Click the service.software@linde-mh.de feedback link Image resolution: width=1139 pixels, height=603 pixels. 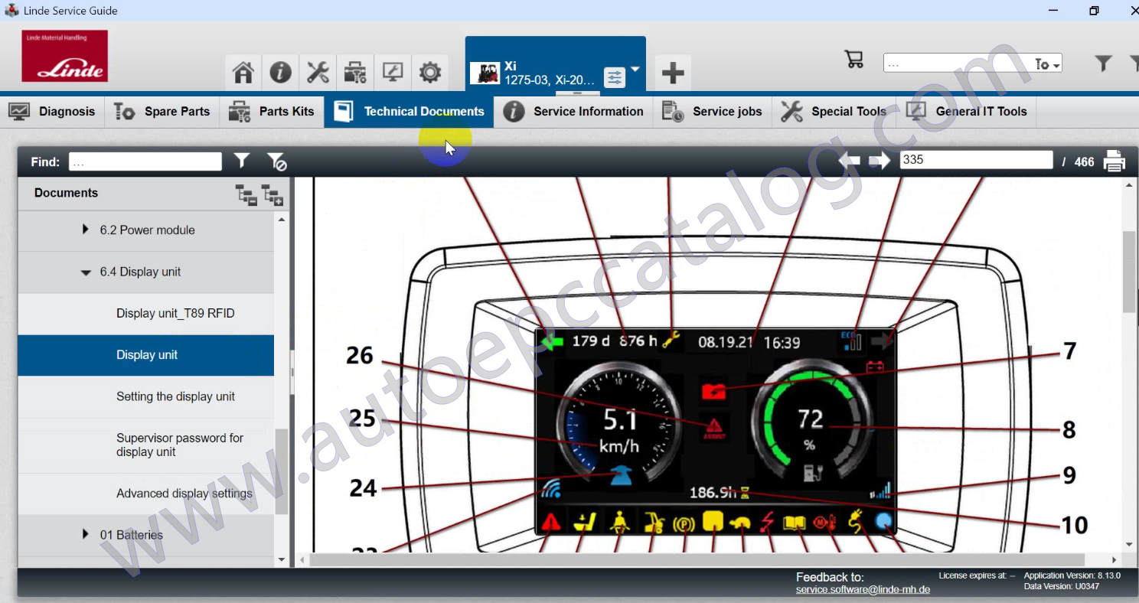coord(863,589)
